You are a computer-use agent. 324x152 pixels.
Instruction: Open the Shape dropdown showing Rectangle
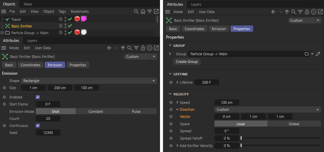(89, 81)
